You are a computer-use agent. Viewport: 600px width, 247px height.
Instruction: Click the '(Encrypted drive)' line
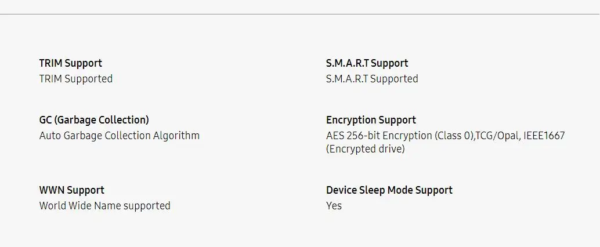(x=365, y=149)
